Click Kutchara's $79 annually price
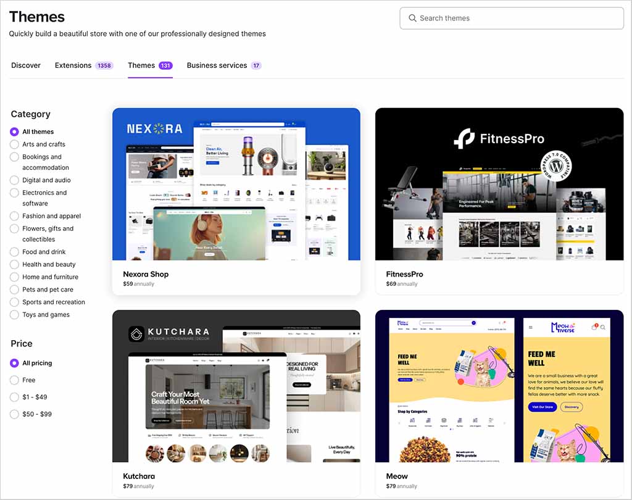The height and width of the screenshot is (500, 632). click(x=139, y=486)
